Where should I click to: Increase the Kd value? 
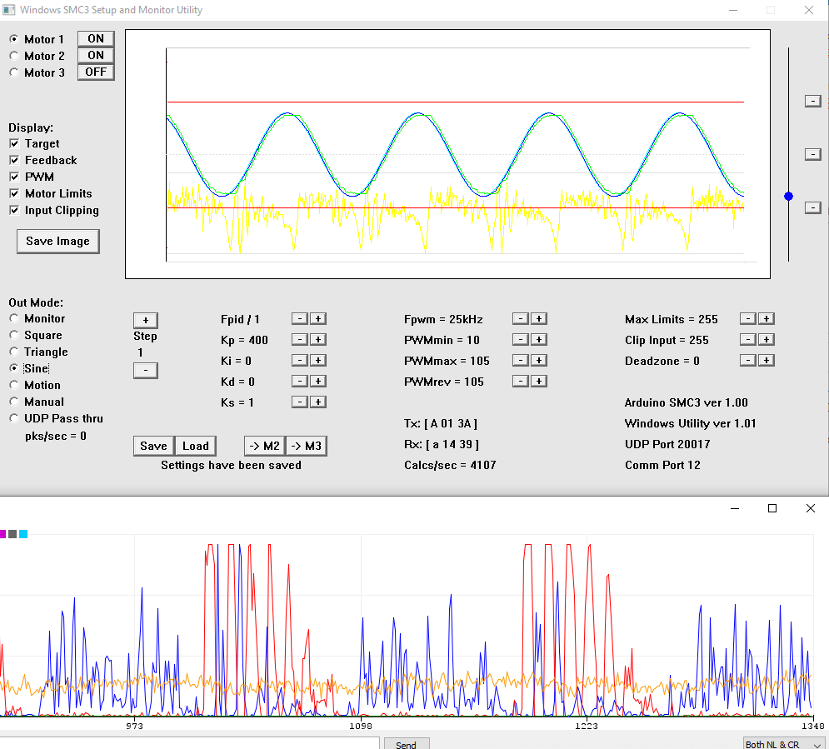[x=318, y=382]
